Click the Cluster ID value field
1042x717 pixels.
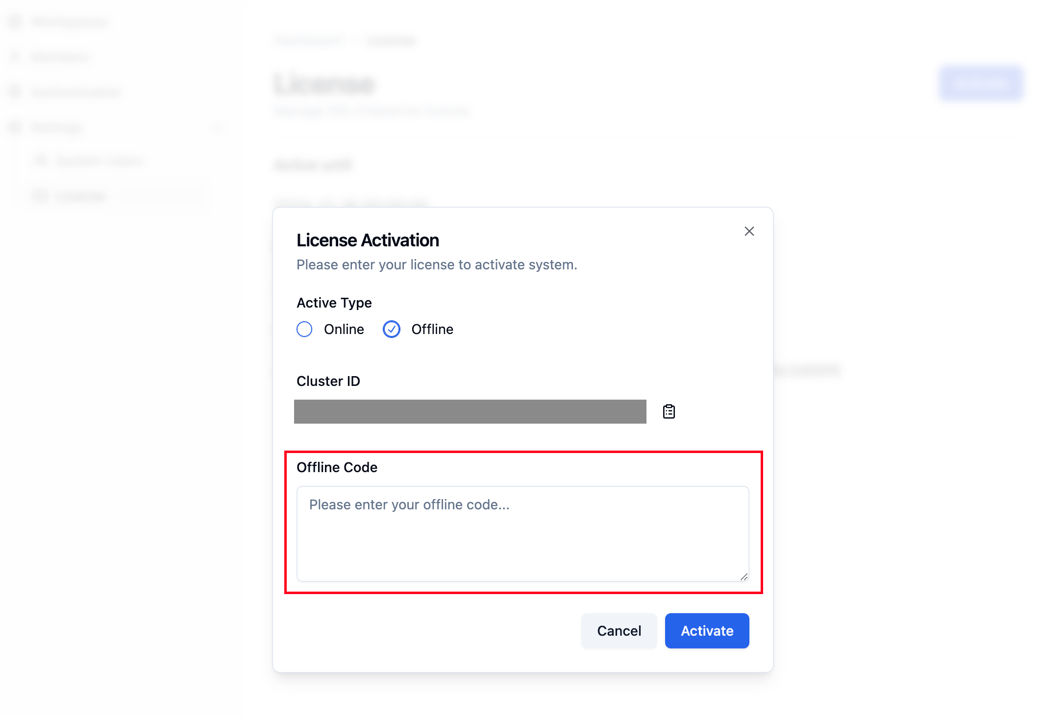click(470, 411)
